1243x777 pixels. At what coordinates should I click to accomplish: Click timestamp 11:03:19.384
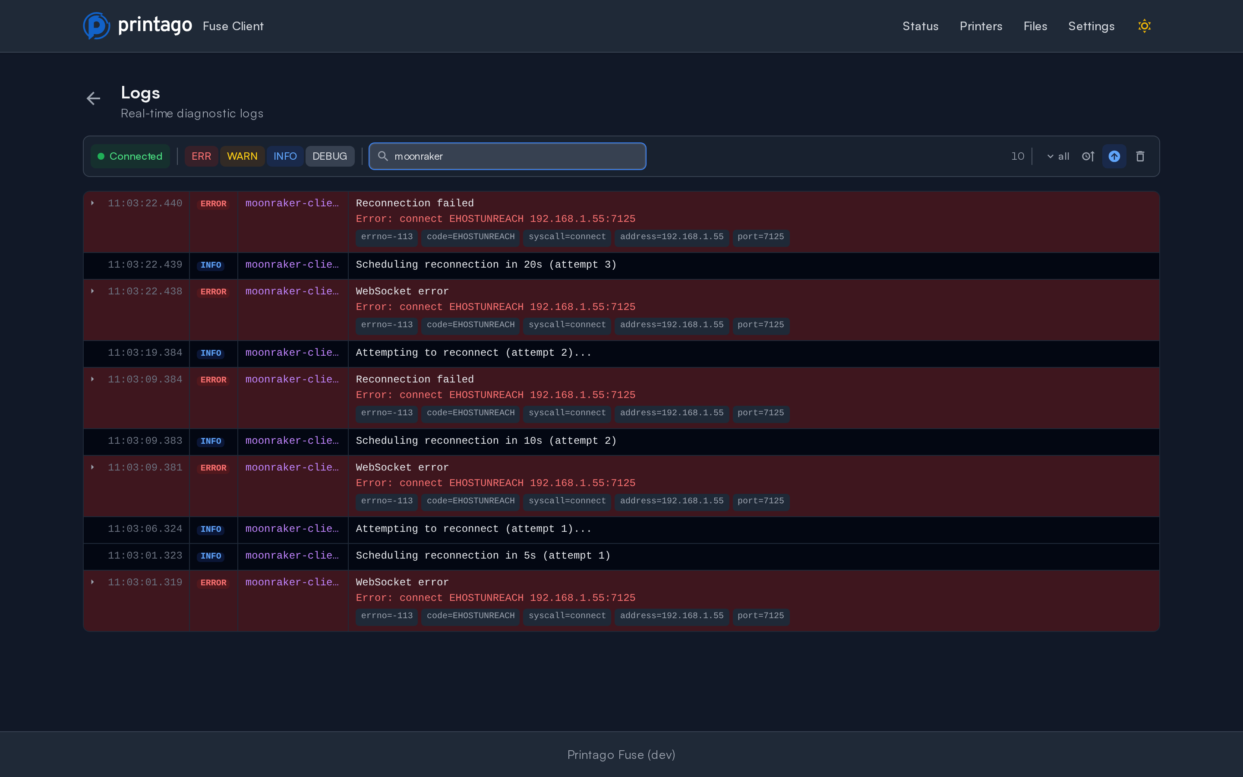click(145, 353)
